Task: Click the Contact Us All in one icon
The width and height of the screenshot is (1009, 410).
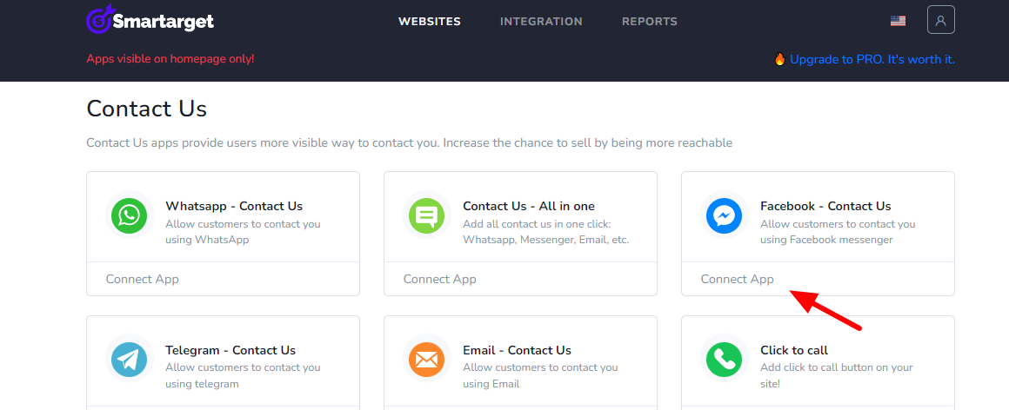Action: tap(426, 215)
